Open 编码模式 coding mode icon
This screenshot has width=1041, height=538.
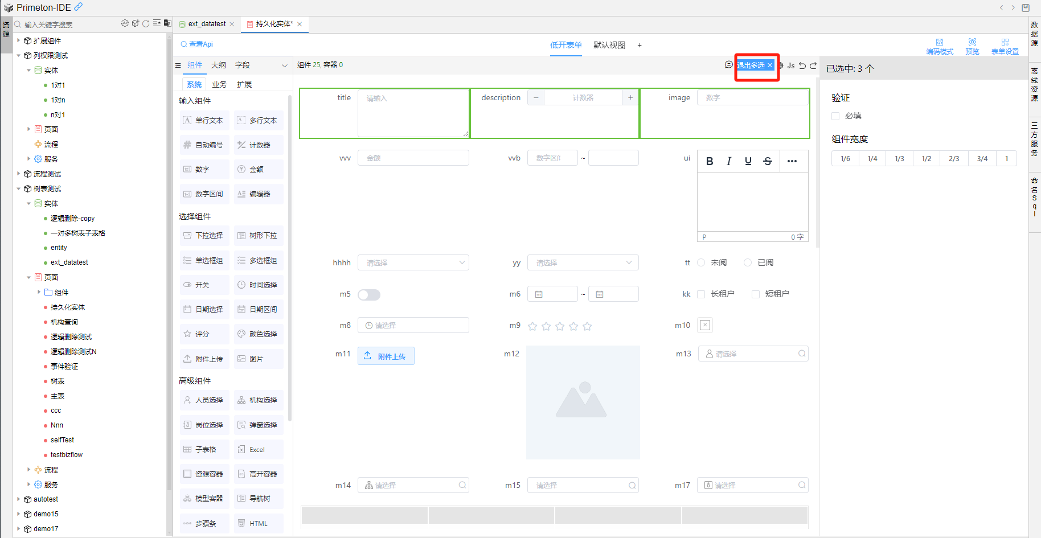point(939,46)
